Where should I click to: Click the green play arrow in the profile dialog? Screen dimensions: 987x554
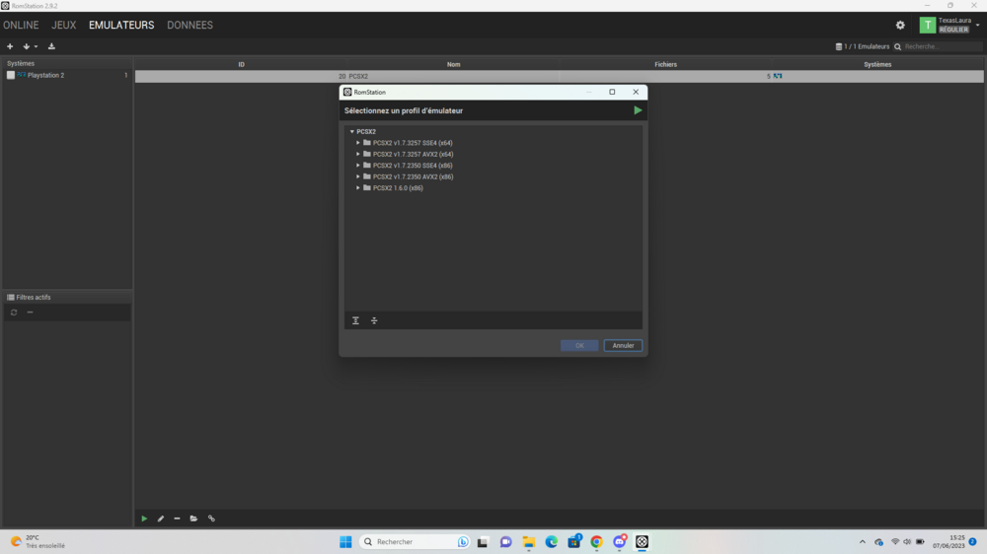pyautogui.click(x=638, y=110)
